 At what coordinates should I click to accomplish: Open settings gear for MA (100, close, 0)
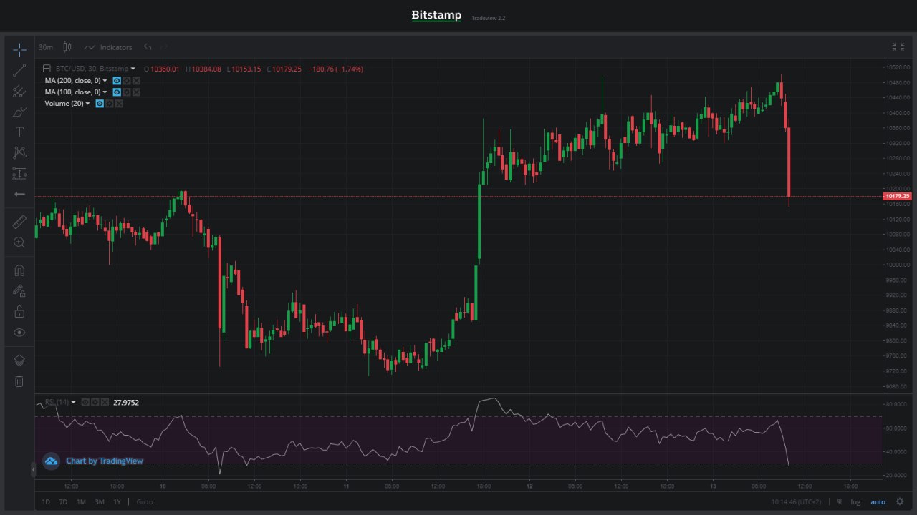click(x=127, y=92)
